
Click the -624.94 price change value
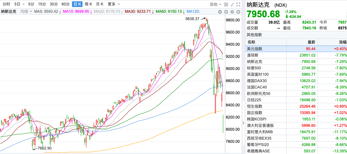(293, 16)
